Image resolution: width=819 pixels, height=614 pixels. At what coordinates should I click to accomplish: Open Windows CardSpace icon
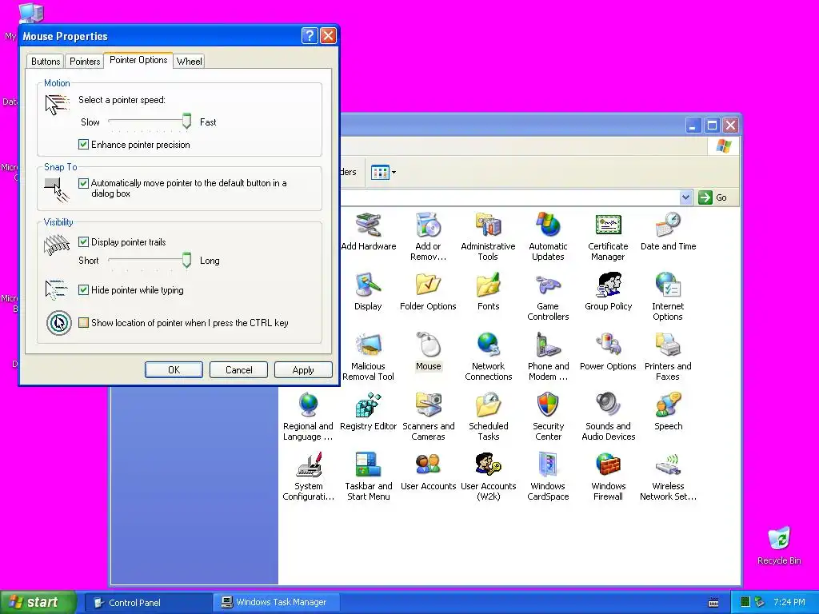(548, 476)
